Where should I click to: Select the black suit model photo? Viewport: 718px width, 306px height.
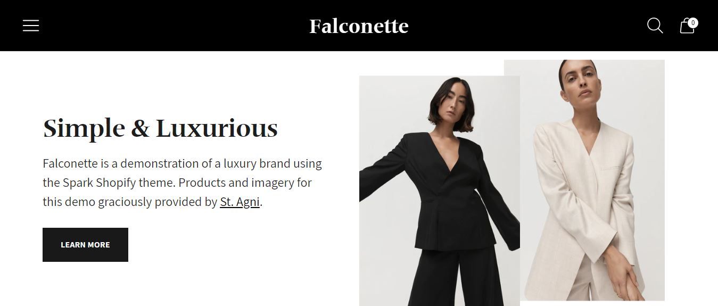click(x=439, y=191)
